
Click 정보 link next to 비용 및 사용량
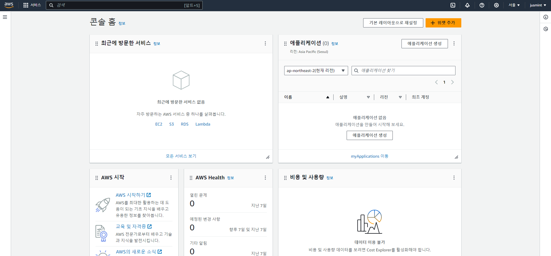330,178
